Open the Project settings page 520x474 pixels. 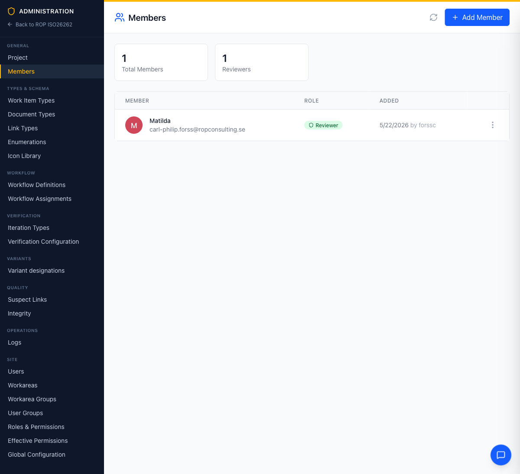click(52, 58)
